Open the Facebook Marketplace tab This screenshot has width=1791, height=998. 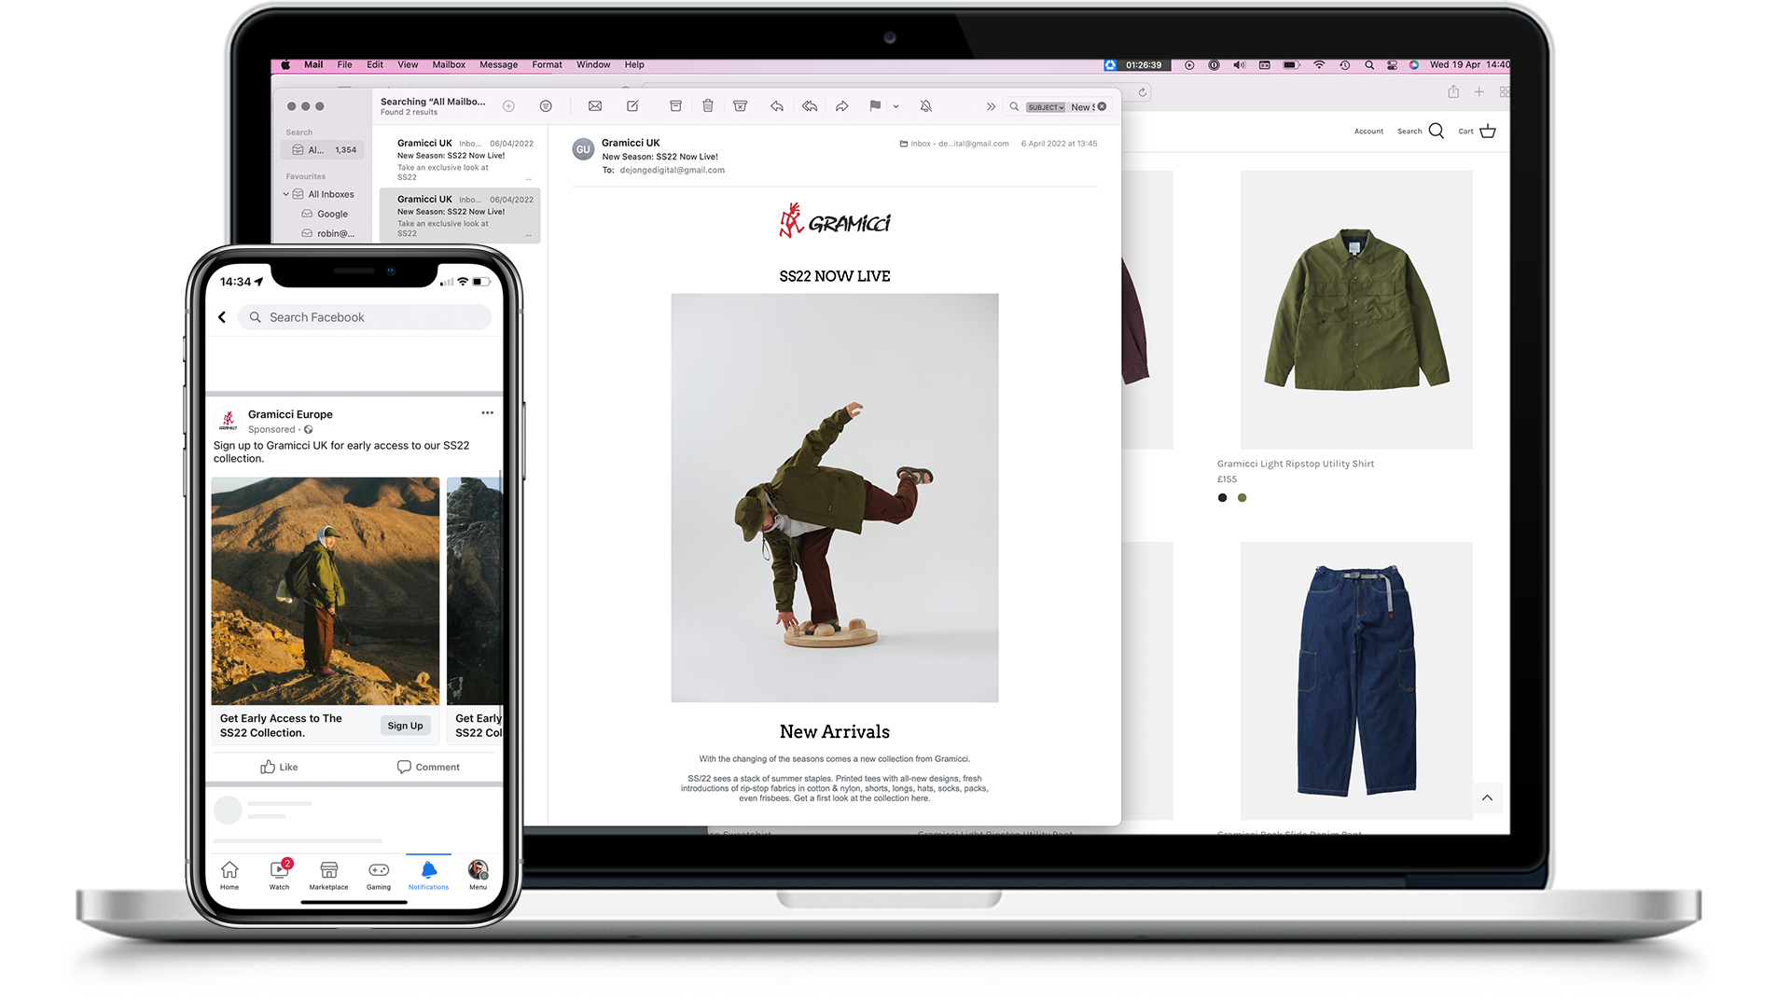coord(328,875)
